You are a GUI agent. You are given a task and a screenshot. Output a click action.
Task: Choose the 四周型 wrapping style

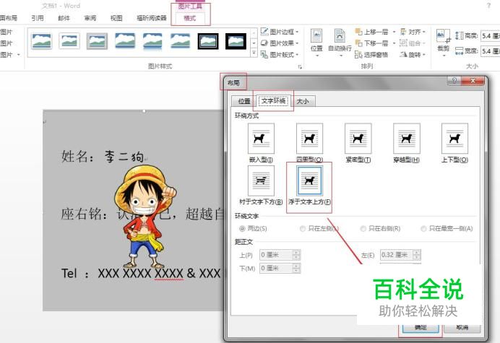click(309, 143)
